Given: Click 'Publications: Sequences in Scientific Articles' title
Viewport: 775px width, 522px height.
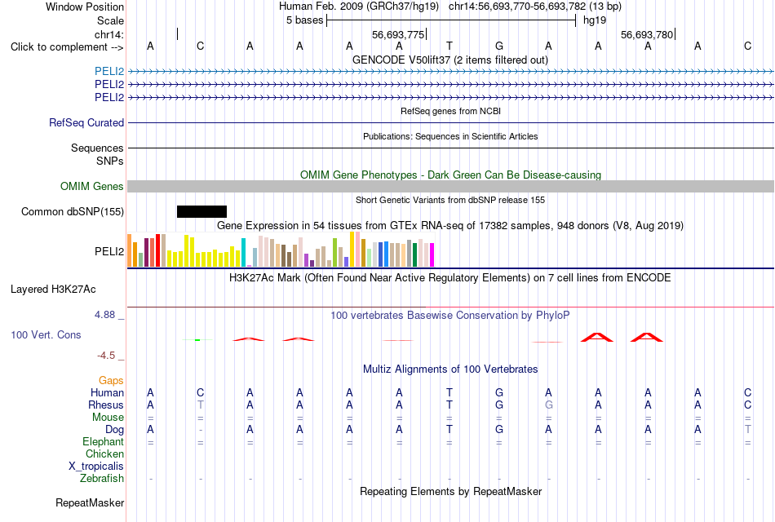Looking at the screenshot, I should [x=450, y=136].
